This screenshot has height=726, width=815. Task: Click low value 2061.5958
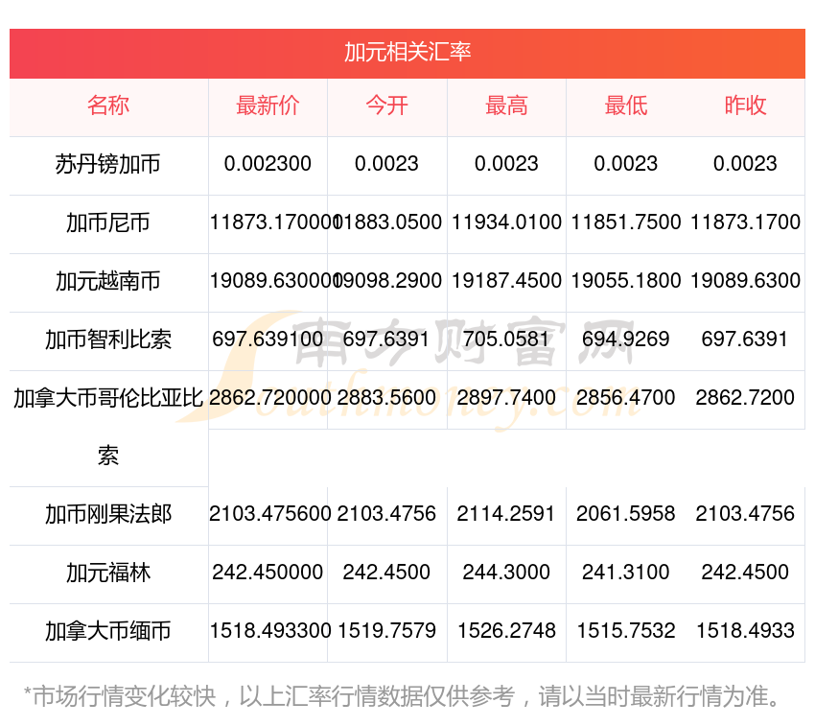626,514
